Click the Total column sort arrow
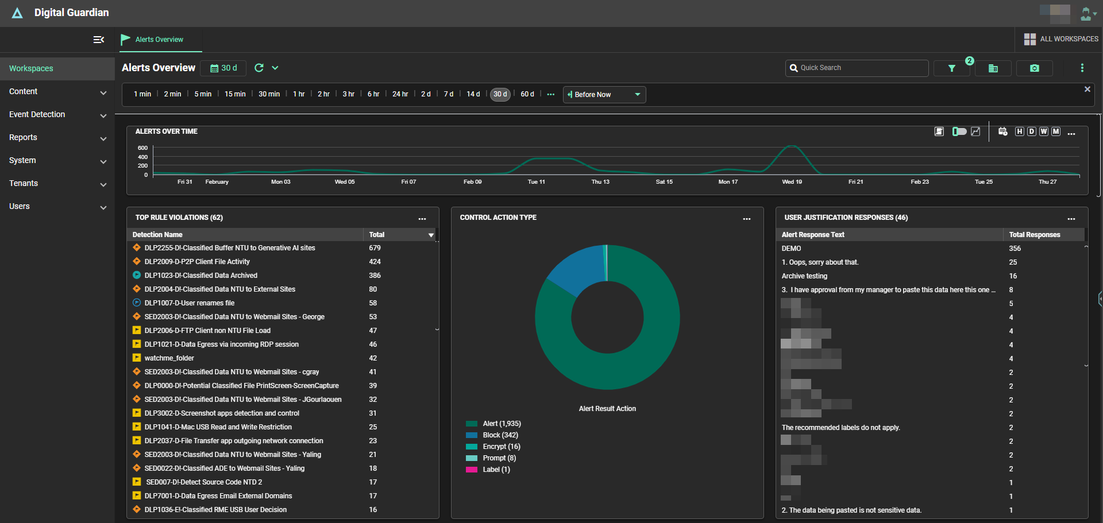Viewport: 1103px width, 523px height. tap(431, 235)
